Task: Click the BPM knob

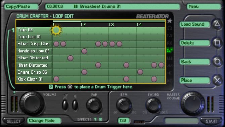Action: tap(124, 105)
